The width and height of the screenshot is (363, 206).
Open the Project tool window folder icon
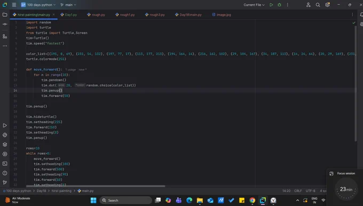(5, 14)
